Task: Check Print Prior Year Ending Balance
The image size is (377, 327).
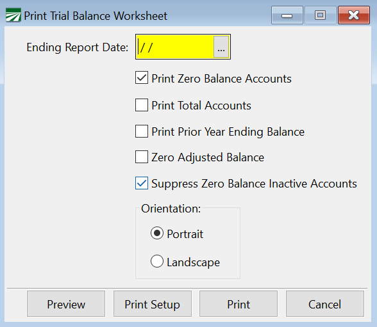Action: point(142,131)
